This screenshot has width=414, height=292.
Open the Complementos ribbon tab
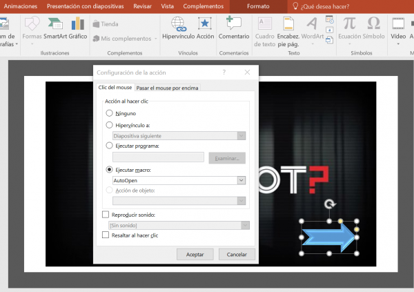pos(204,6)
